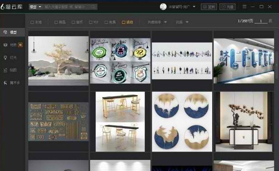The image size is (279, 171).
Task: Toggle the VR checkbox filter
Action: (x=93, y=22)
